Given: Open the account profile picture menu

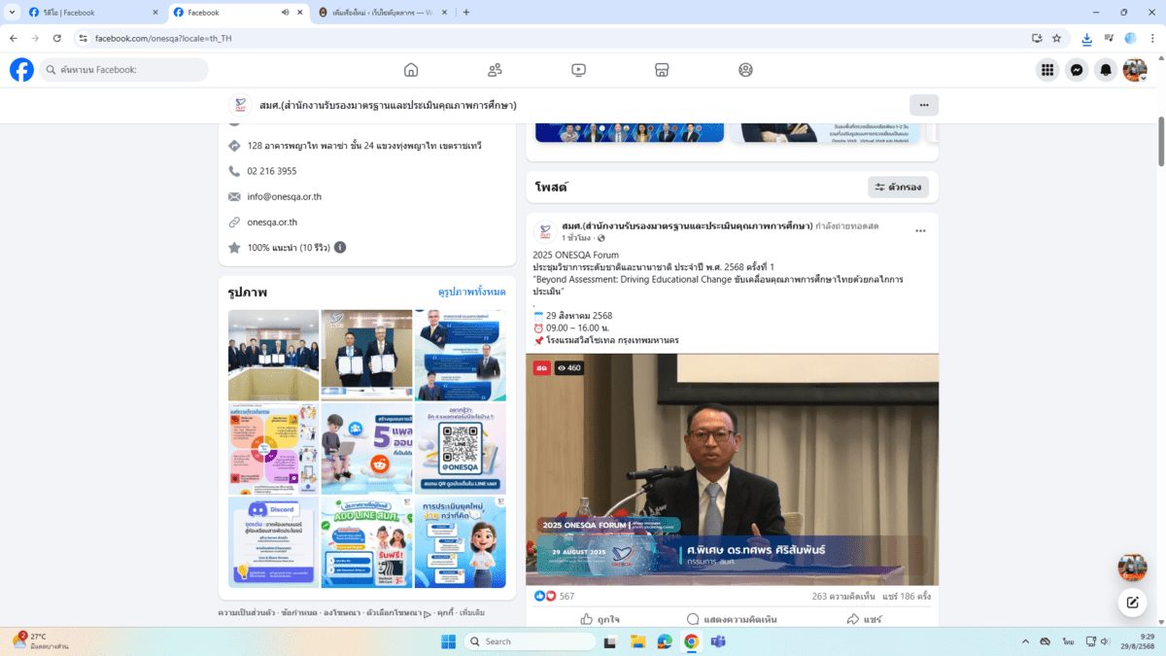Looking at the screenshot, I should 1135,70.
